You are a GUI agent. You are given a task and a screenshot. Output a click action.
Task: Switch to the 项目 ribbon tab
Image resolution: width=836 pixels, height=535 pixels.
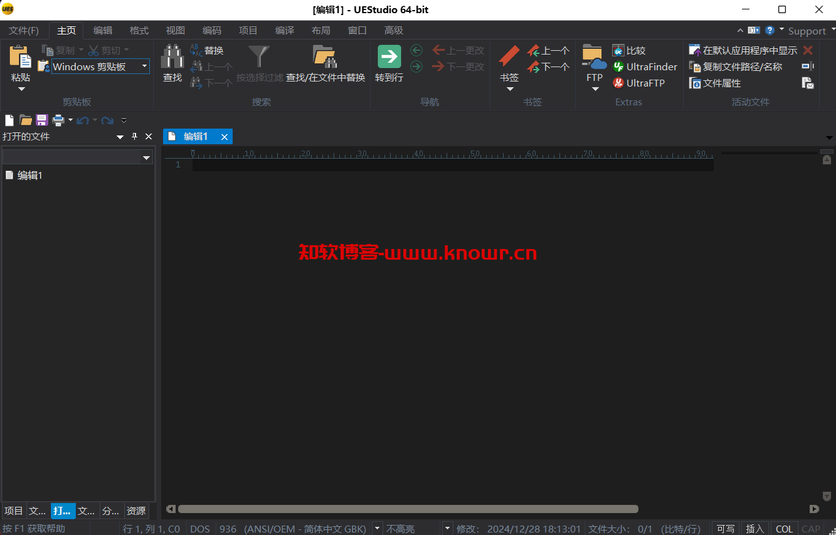248,30
